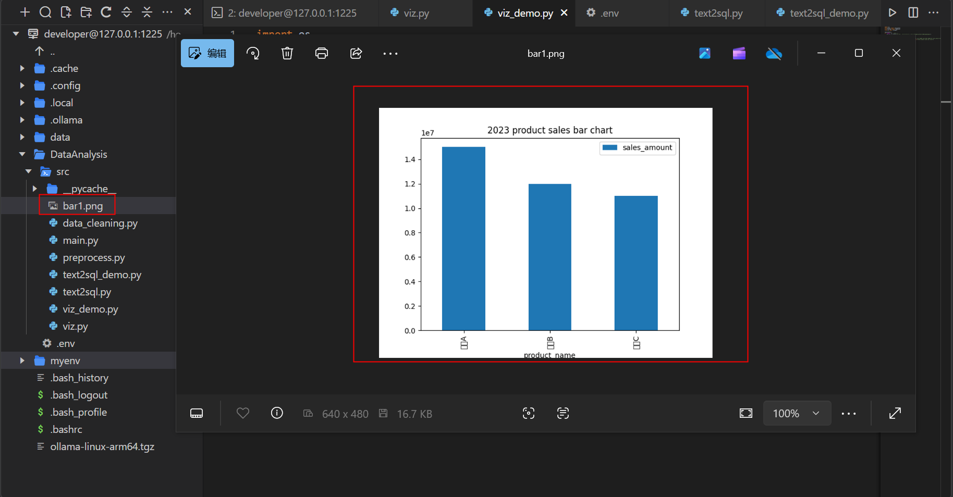Screen dimensions: 953x497
Task: Click the print icon in photo viewer
Action: point(322,53)
